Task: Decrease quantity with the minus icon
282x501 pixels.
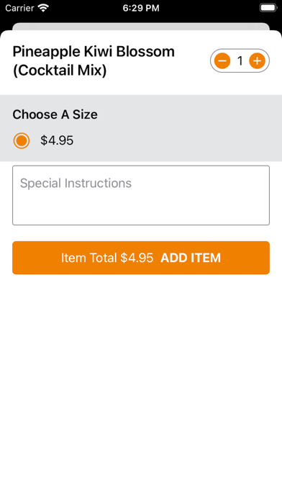Action: tap(222, 60)
